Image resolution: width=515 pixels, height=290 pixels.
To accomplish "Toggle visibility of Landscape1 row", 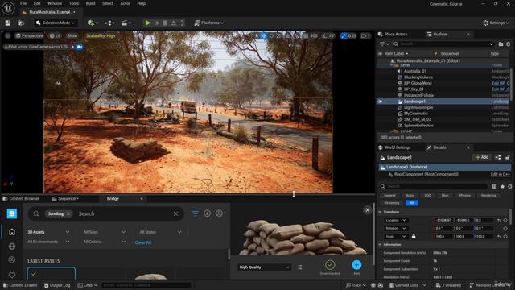I will 381,101.
